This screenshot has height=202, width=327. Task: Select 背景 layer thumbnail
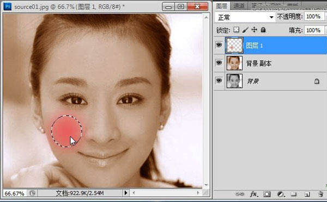(234, 81)
